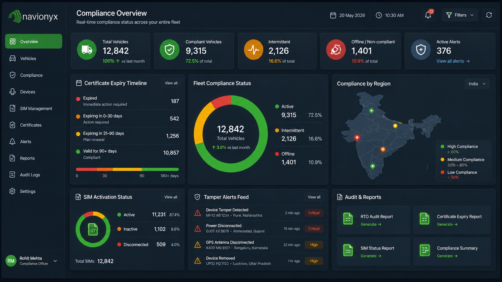Go to Overview in the sidebar
Image resolution: width=502 pixels, height=282 pixels.
coord(34,41)
